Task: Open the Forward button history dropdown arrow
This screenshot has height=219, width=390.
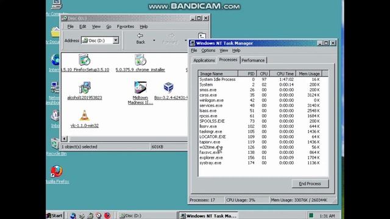Action: pyautogui.click(x=185, y=40)
